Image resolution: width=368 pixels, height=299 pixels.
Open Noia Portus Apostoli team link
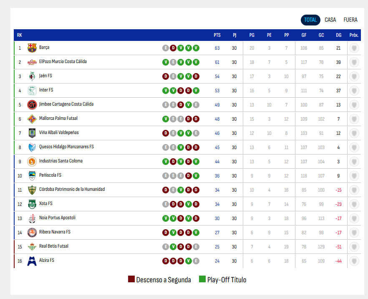(x=57, y=218)
